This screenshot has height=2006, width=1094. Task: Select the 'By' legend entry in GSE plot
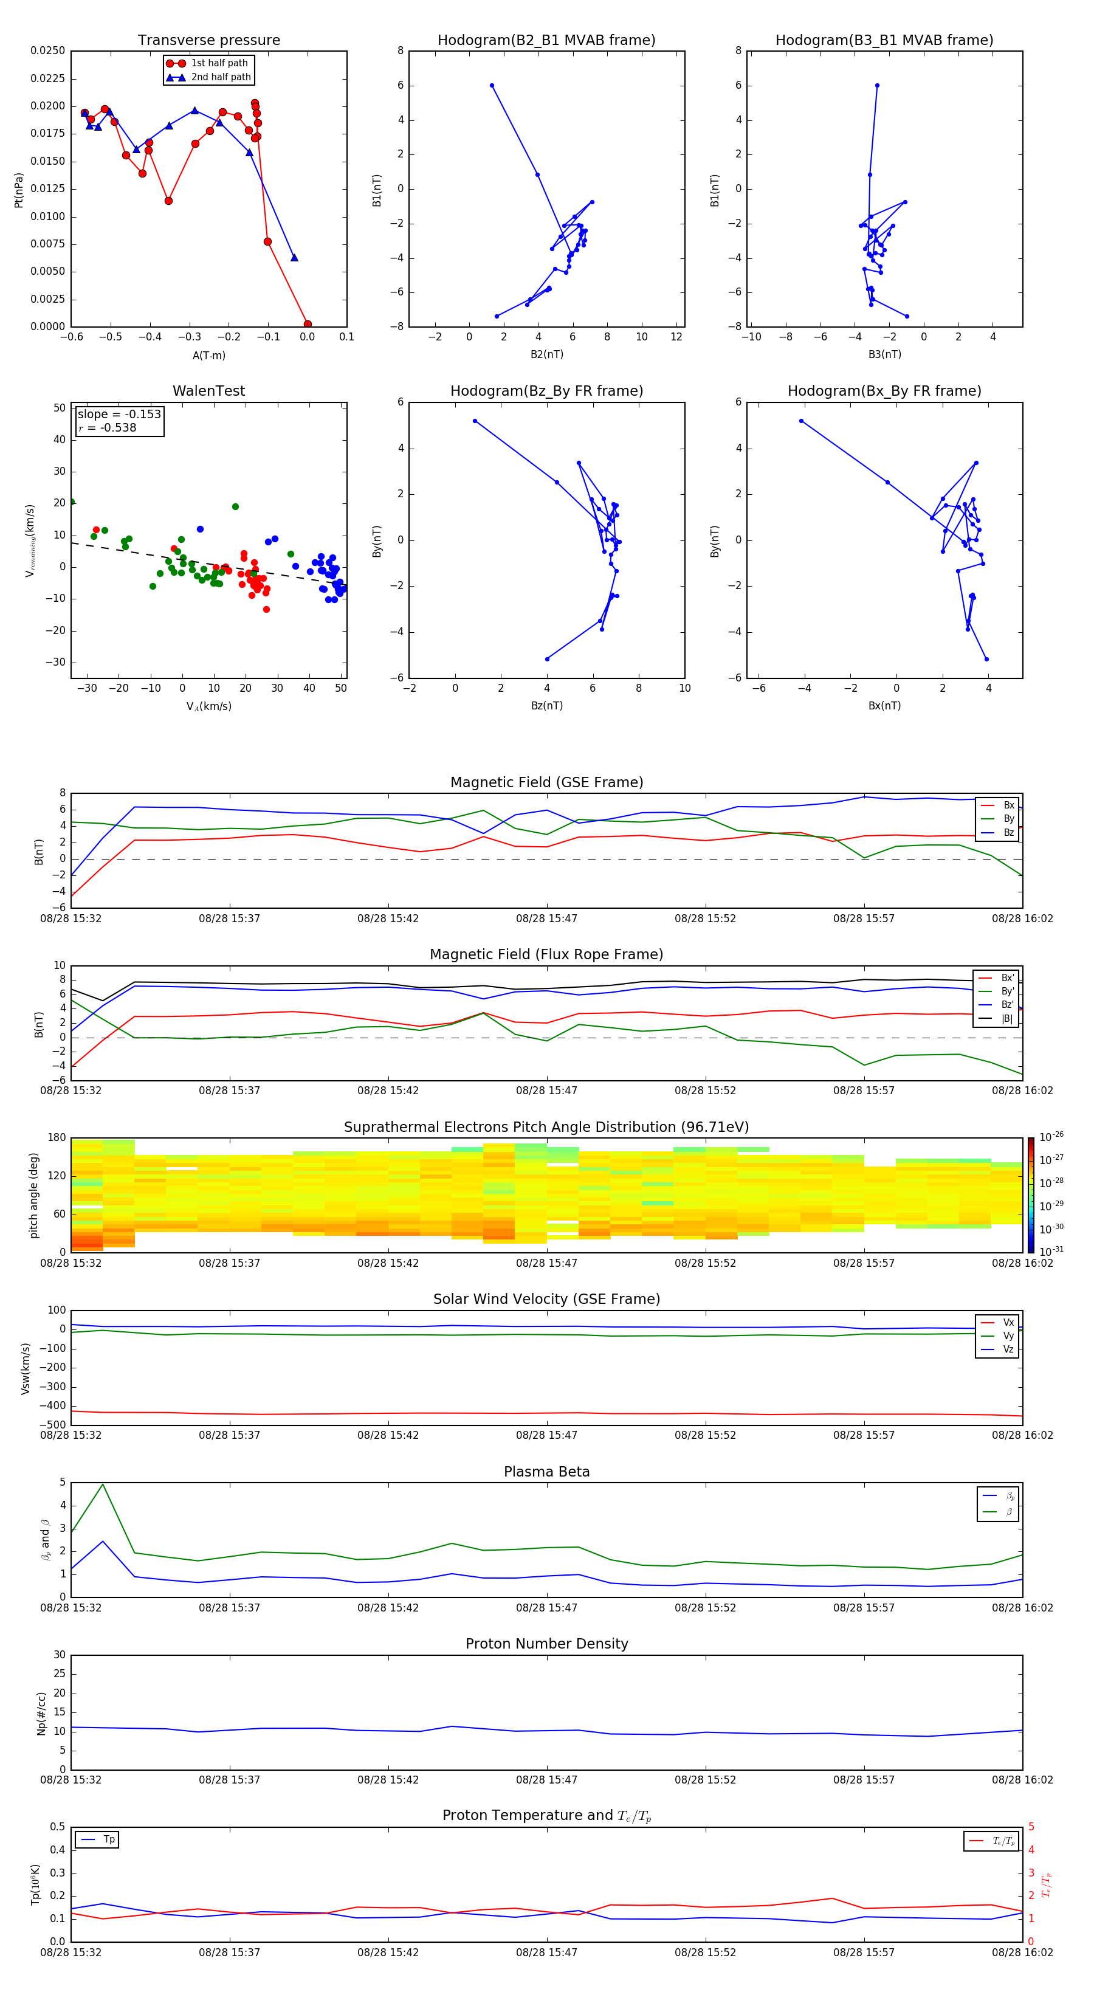point(997,818)
